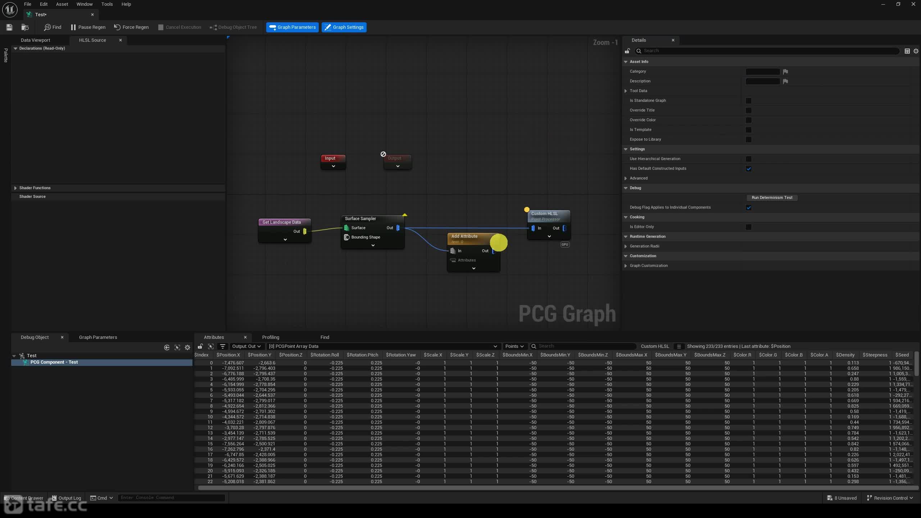Open Details panel settings gear

[x=916, y=51]
